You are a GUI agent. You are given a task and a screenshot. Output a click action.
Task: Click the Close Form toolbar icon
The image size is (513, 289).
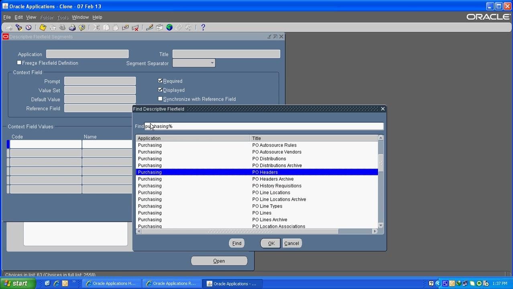click(x=82, y=28)
